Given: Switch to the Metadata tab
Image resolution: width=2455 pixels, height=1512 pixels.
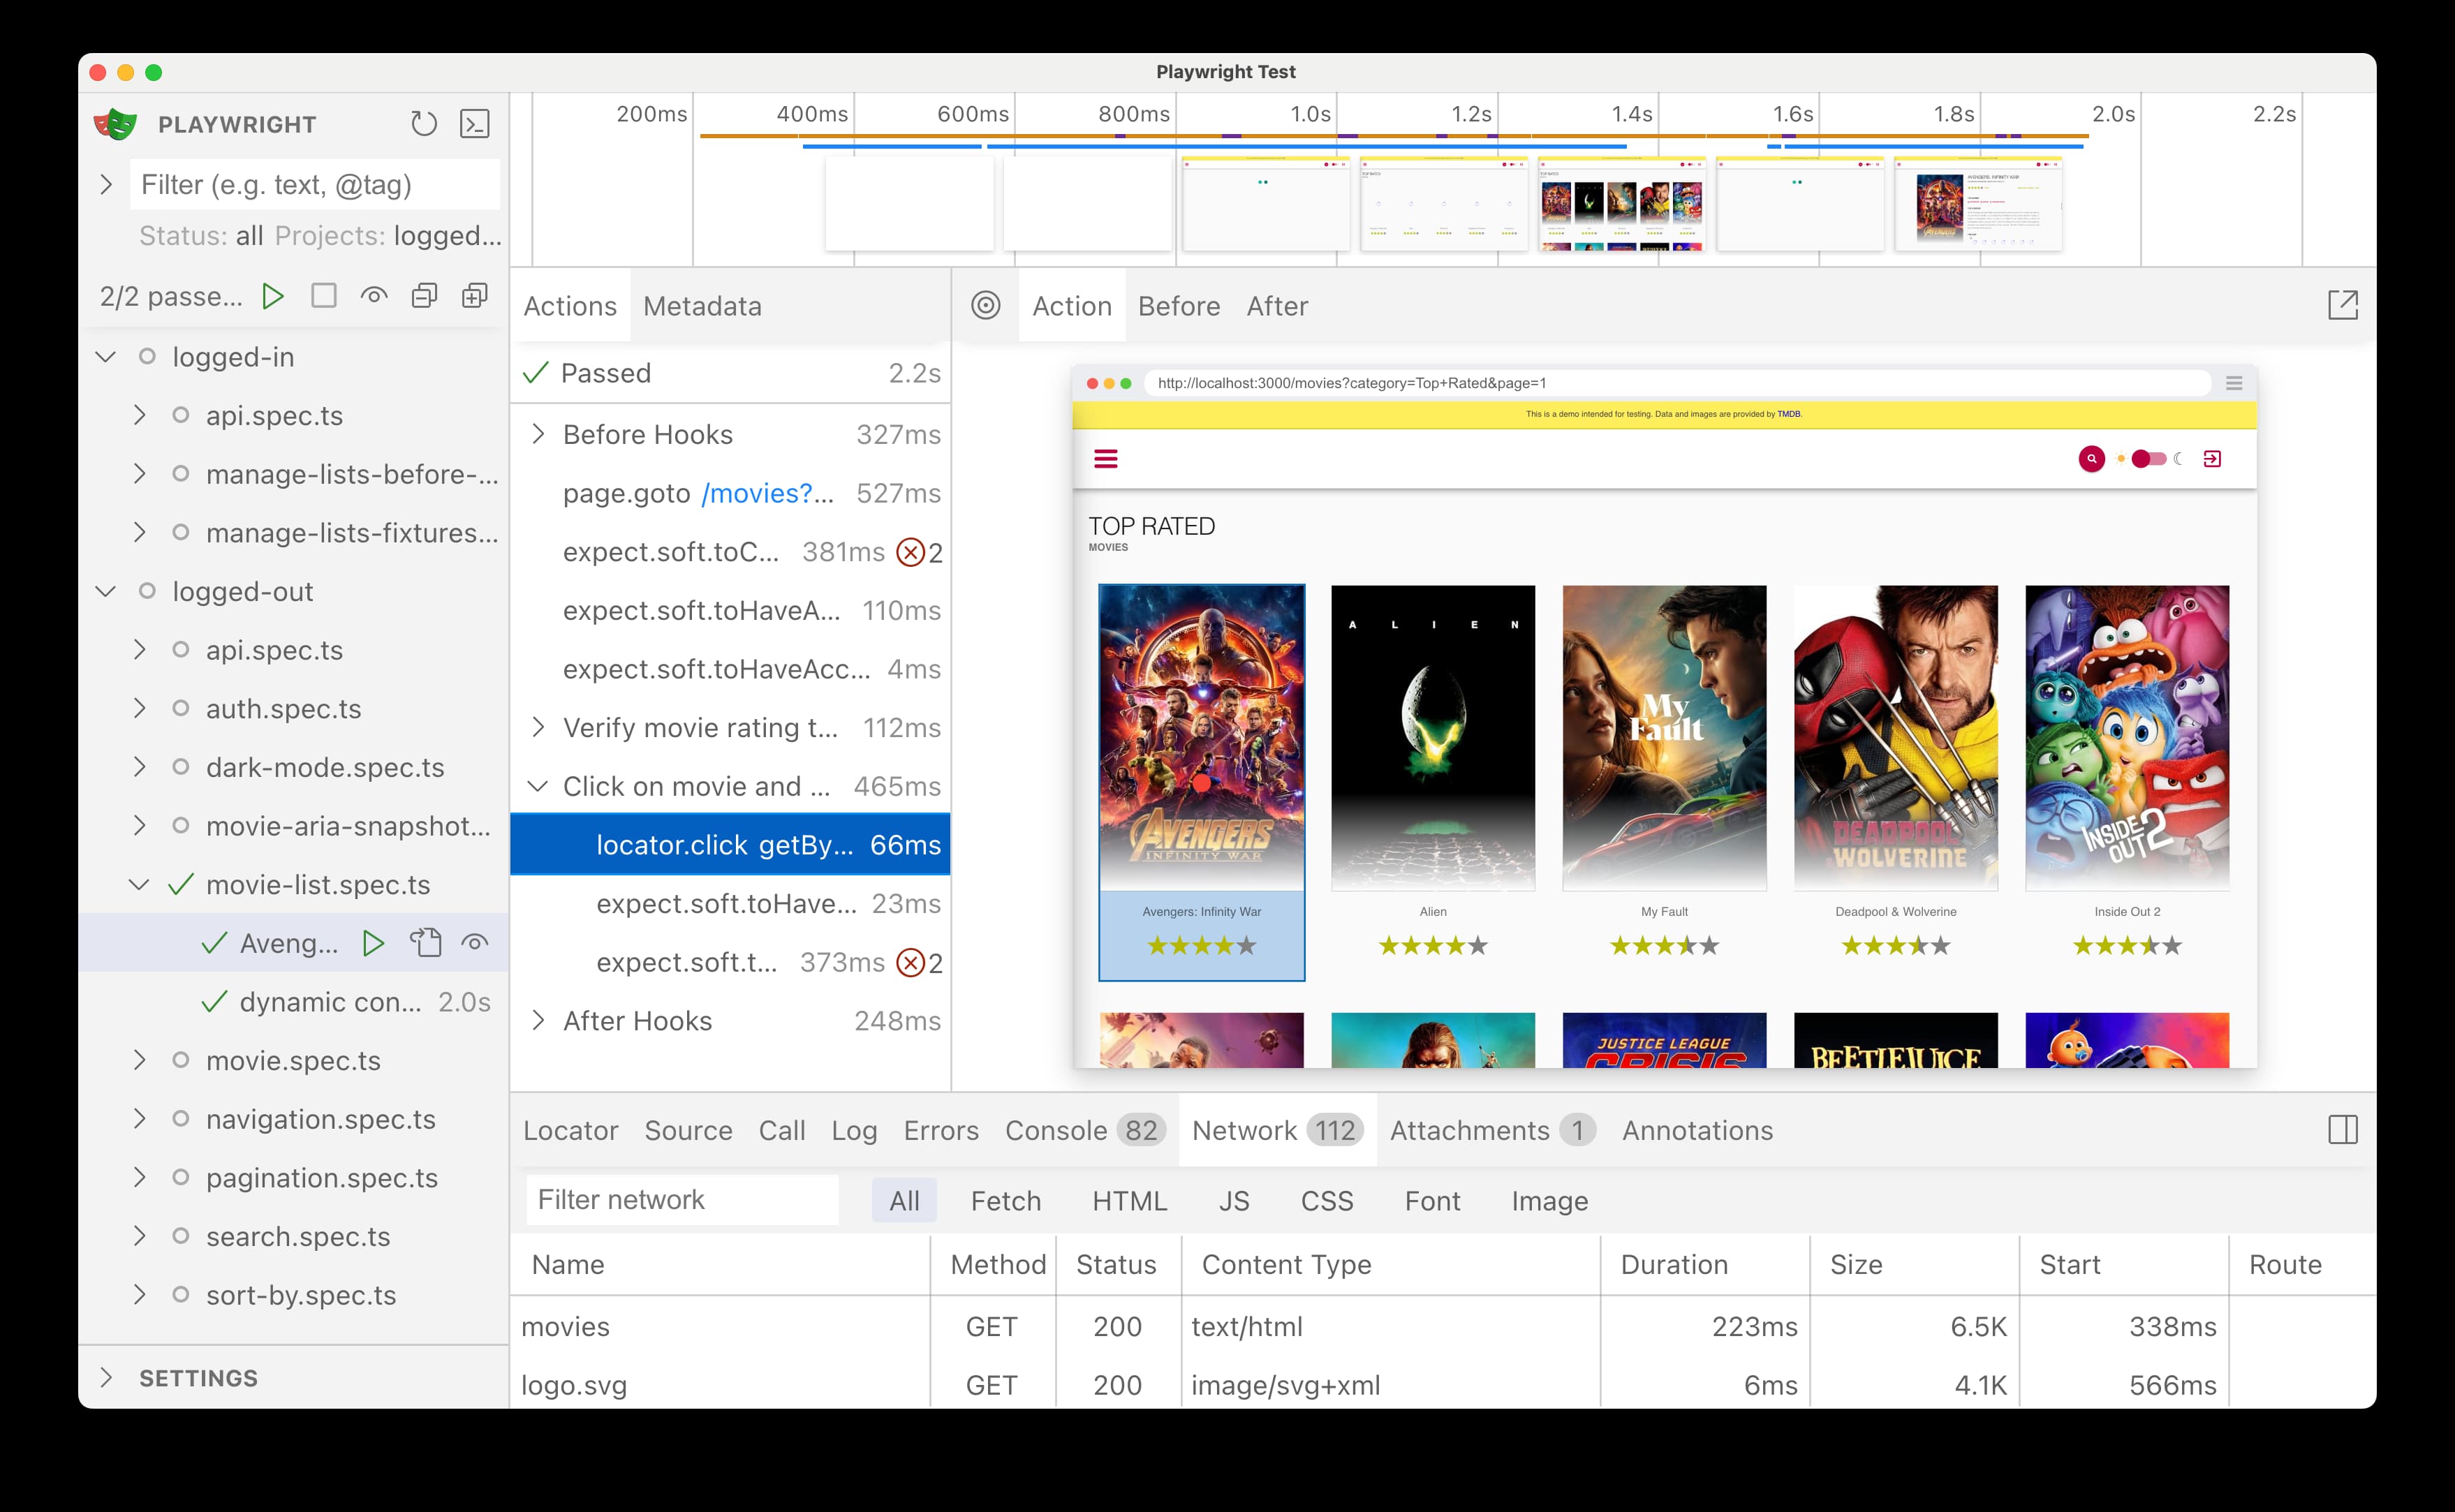Looking at the screenshot, I should [702, 306].
